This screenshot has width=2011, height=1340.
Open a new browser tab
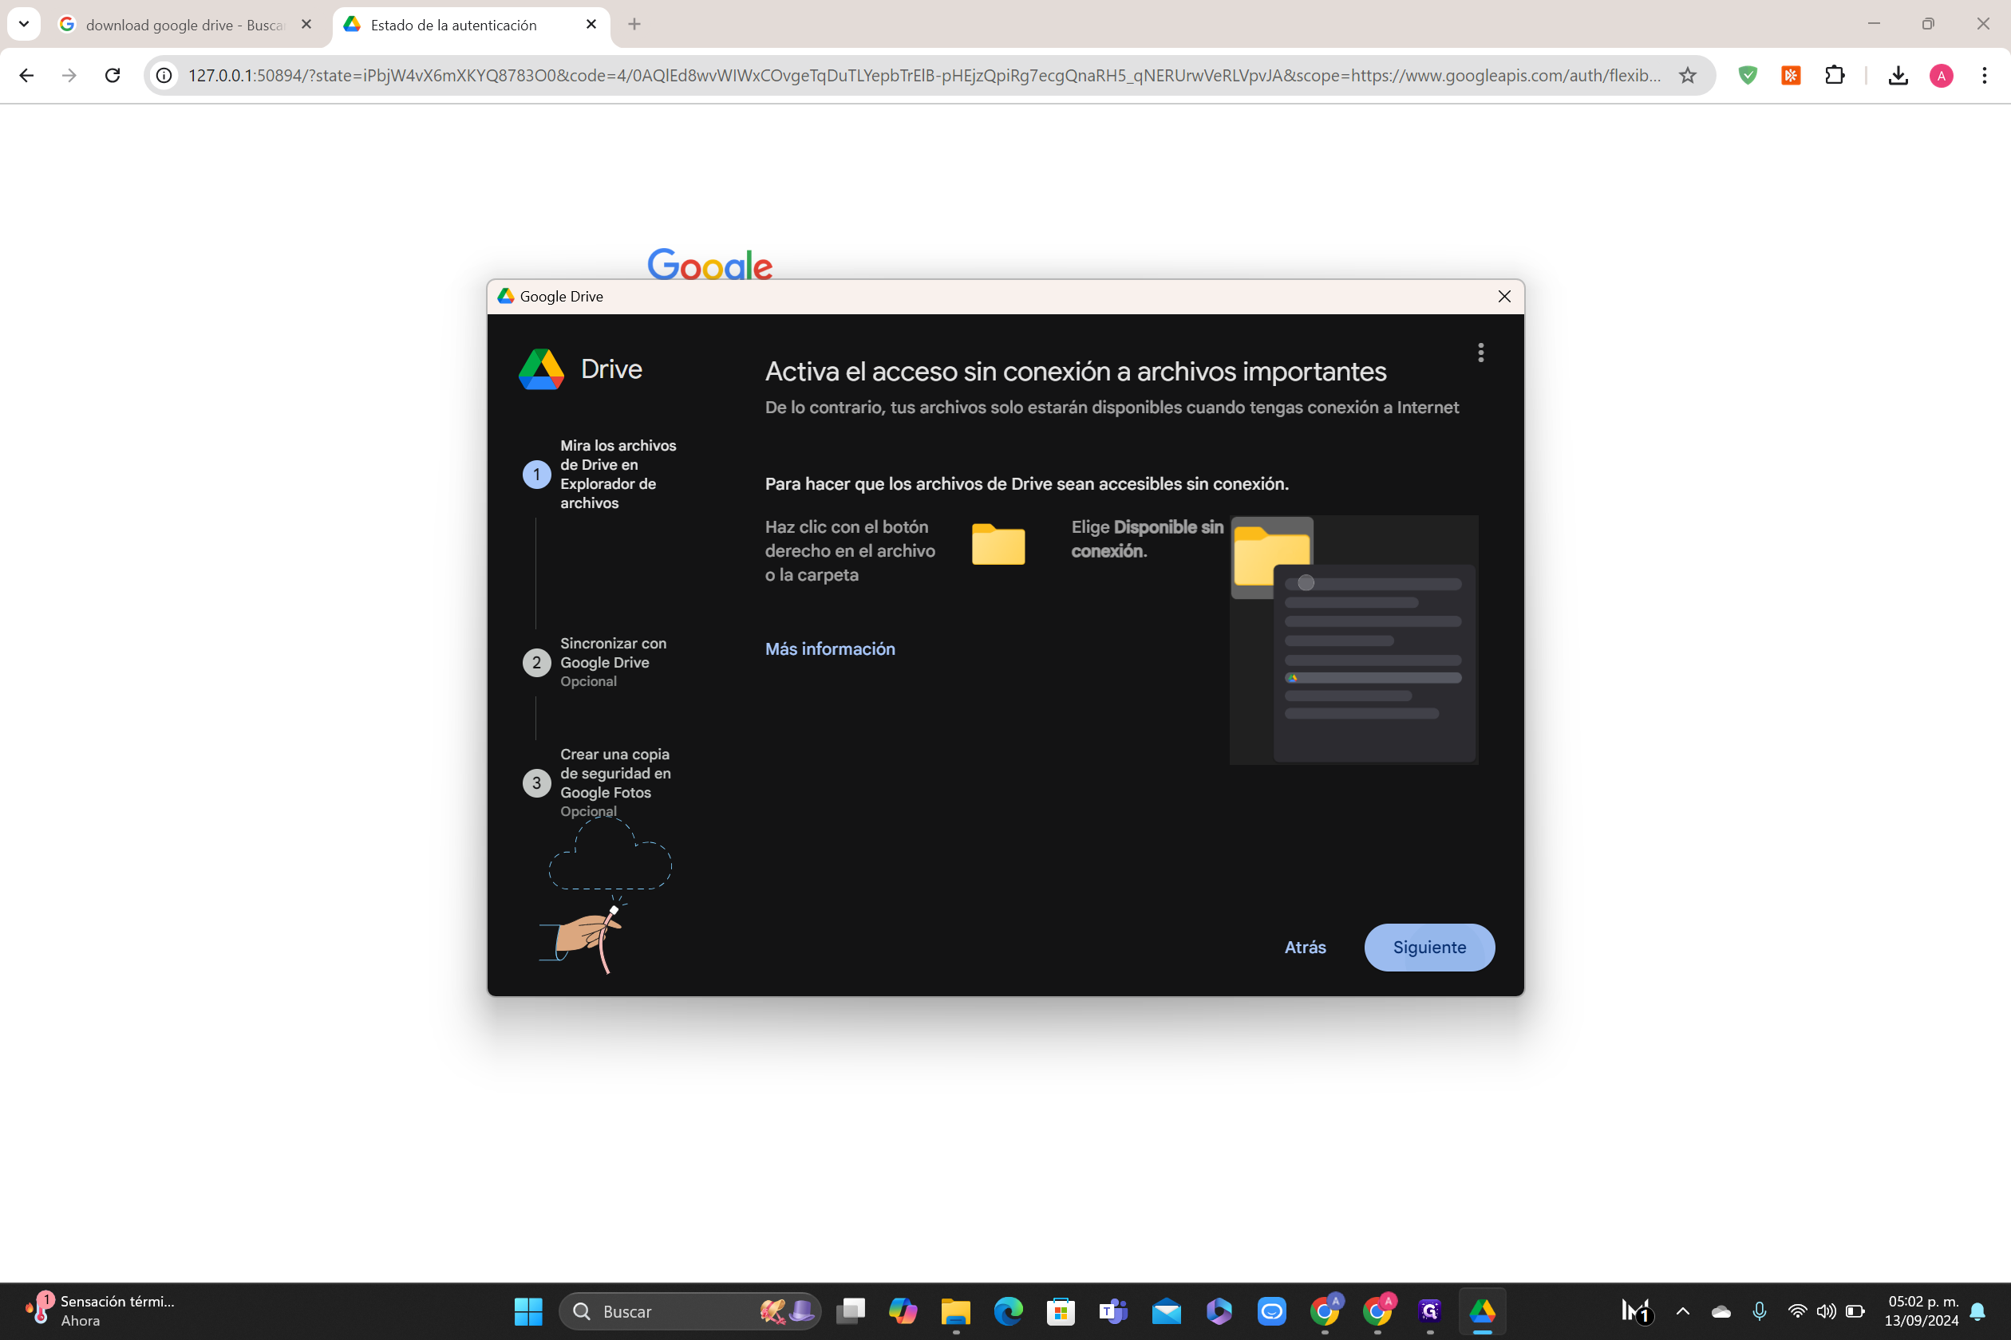click(x=634, y=25)
